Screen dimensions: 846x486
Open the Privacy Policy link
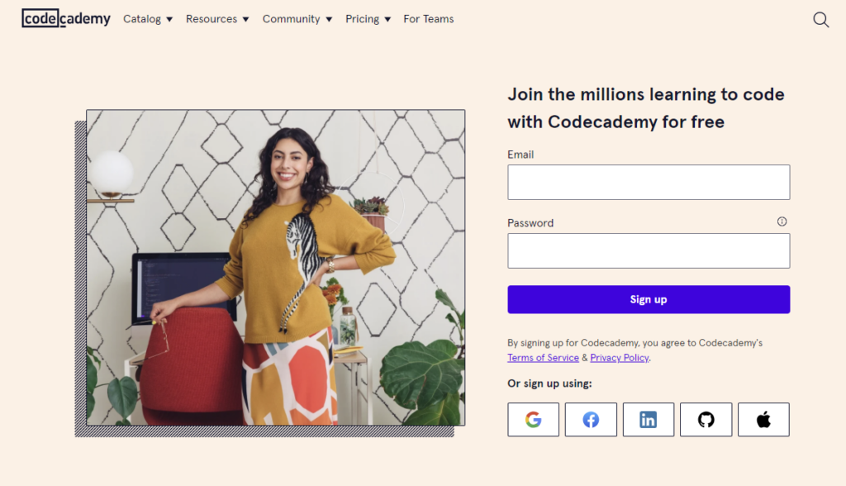[620, 358]
